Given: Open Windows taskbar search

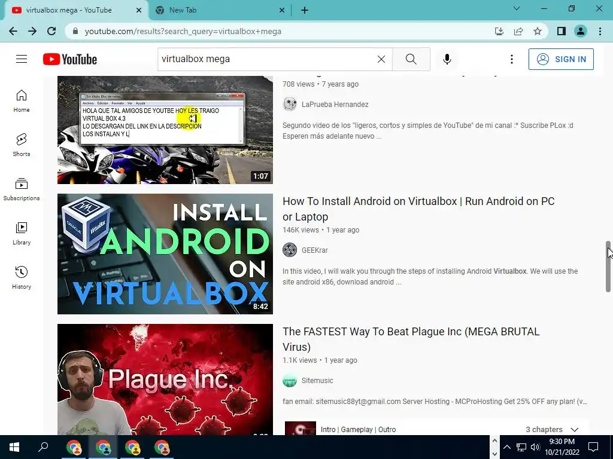Looking at the screenshot, I should [43, 447].
